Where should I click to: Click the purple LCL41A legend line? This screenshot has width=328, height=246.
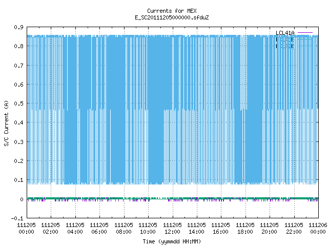pyautogui.click(x=305, y=33)
